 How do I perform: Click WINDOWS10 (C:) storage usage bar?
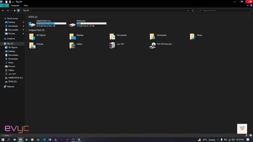point(51,24)
